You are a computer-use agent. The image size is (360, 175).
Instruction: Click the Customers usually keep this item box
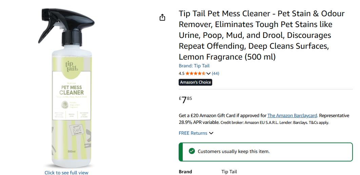[x=266, y=152]
